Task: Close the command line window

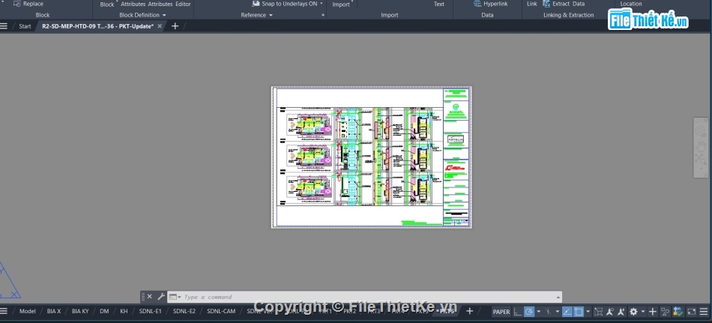Action: [149, 297]
